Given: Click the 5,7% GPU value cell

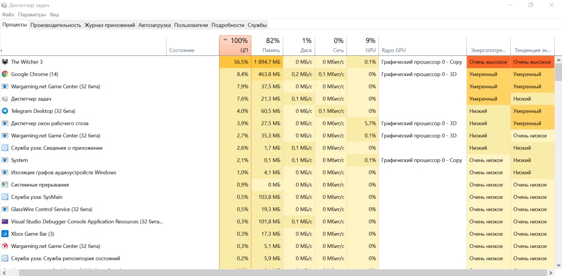Looking at the screenshot, I should [x=363, y=123].
